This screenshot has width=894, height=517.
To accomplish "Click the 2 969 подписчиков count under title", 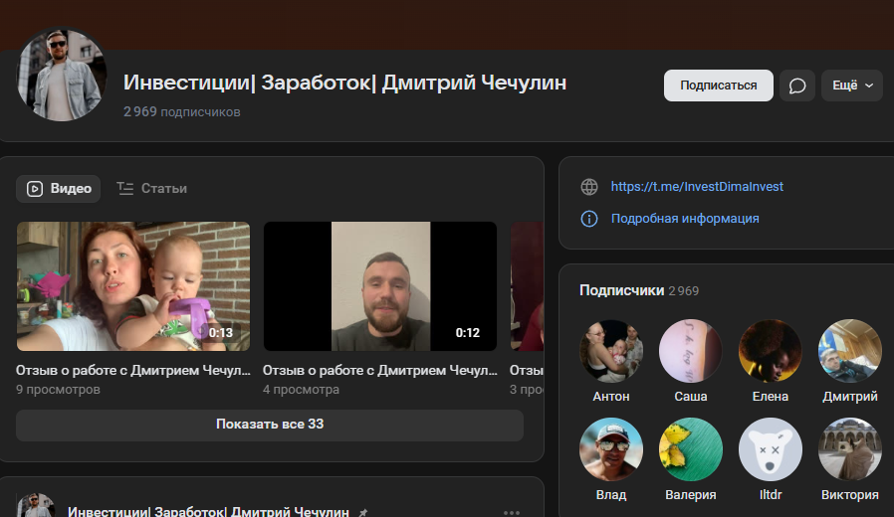I will pos(182,112).
